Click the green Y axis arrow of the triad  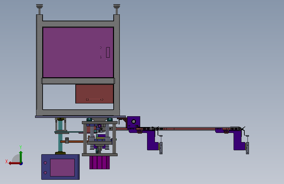[21, 156]
